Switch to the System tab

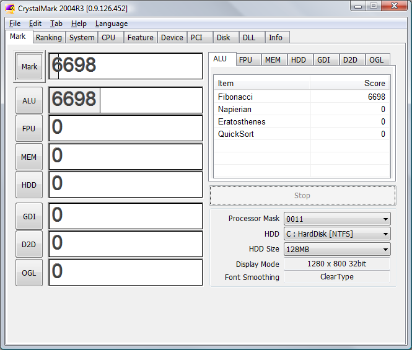(82, 38)
